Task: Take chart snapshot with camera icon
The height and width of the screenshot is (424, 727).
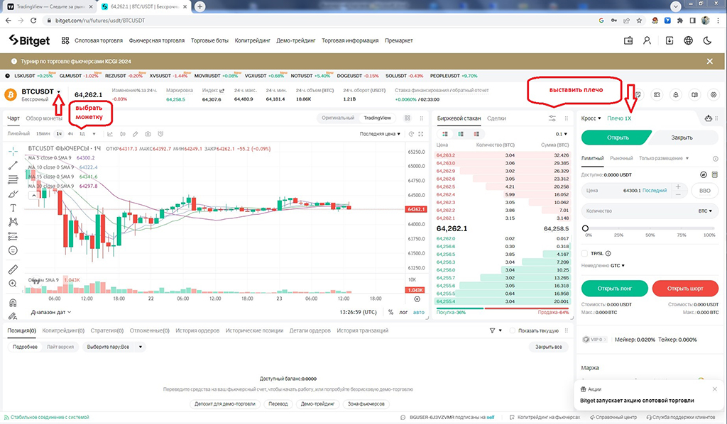Action: click(x=148, y=134)
